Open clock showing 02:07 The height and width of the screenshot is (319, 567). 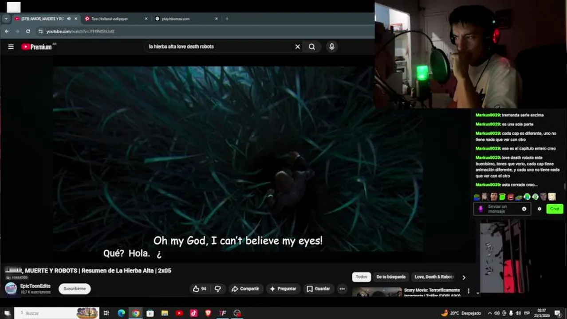pos(542,313)
